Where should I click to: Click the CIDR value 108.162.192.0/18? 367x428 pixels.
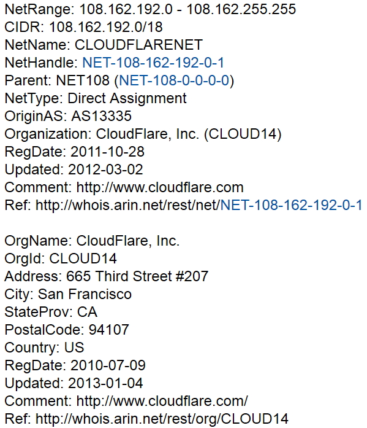[106, 27]
